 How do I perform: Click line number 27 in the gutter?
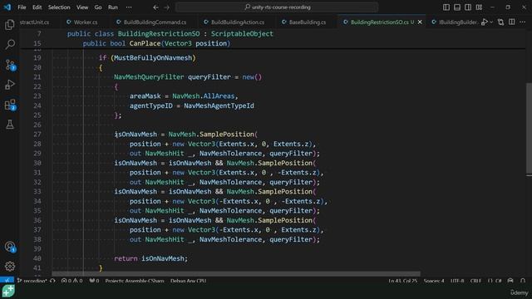[x=37, y=135]
